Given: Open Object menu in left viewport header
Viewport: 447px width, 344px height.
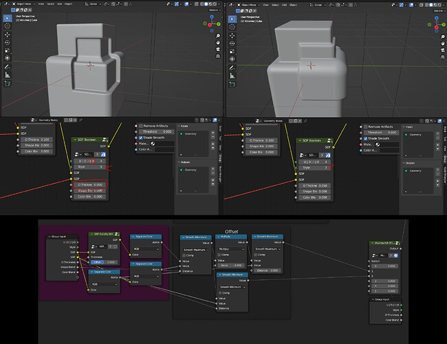Looking at the screenshot, I should click(68, 4).
